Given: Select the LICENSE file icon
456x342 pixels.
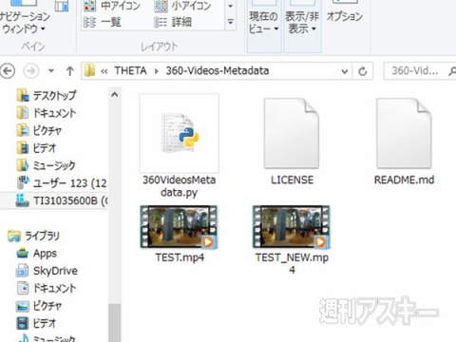Looking at the screenshot, I should pos(292,133).
